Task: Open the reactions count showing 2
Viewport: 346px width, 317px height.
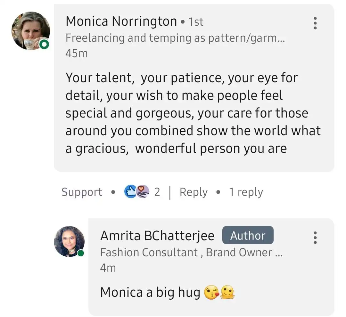Action: point(157,192)
